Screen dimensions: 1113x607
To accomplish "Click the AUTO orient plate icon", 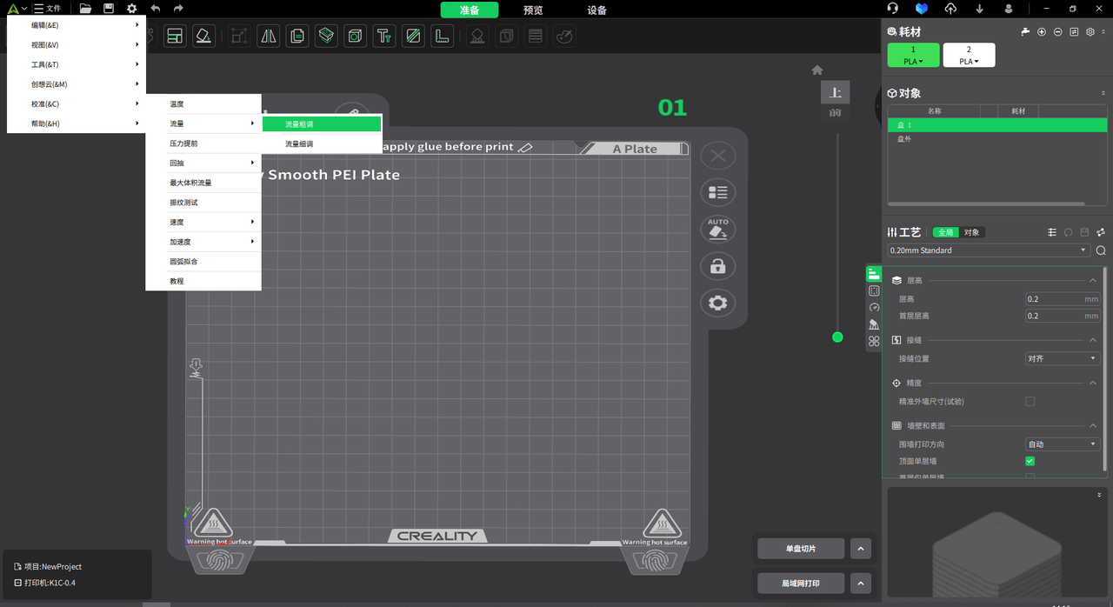I will [717, 229].
